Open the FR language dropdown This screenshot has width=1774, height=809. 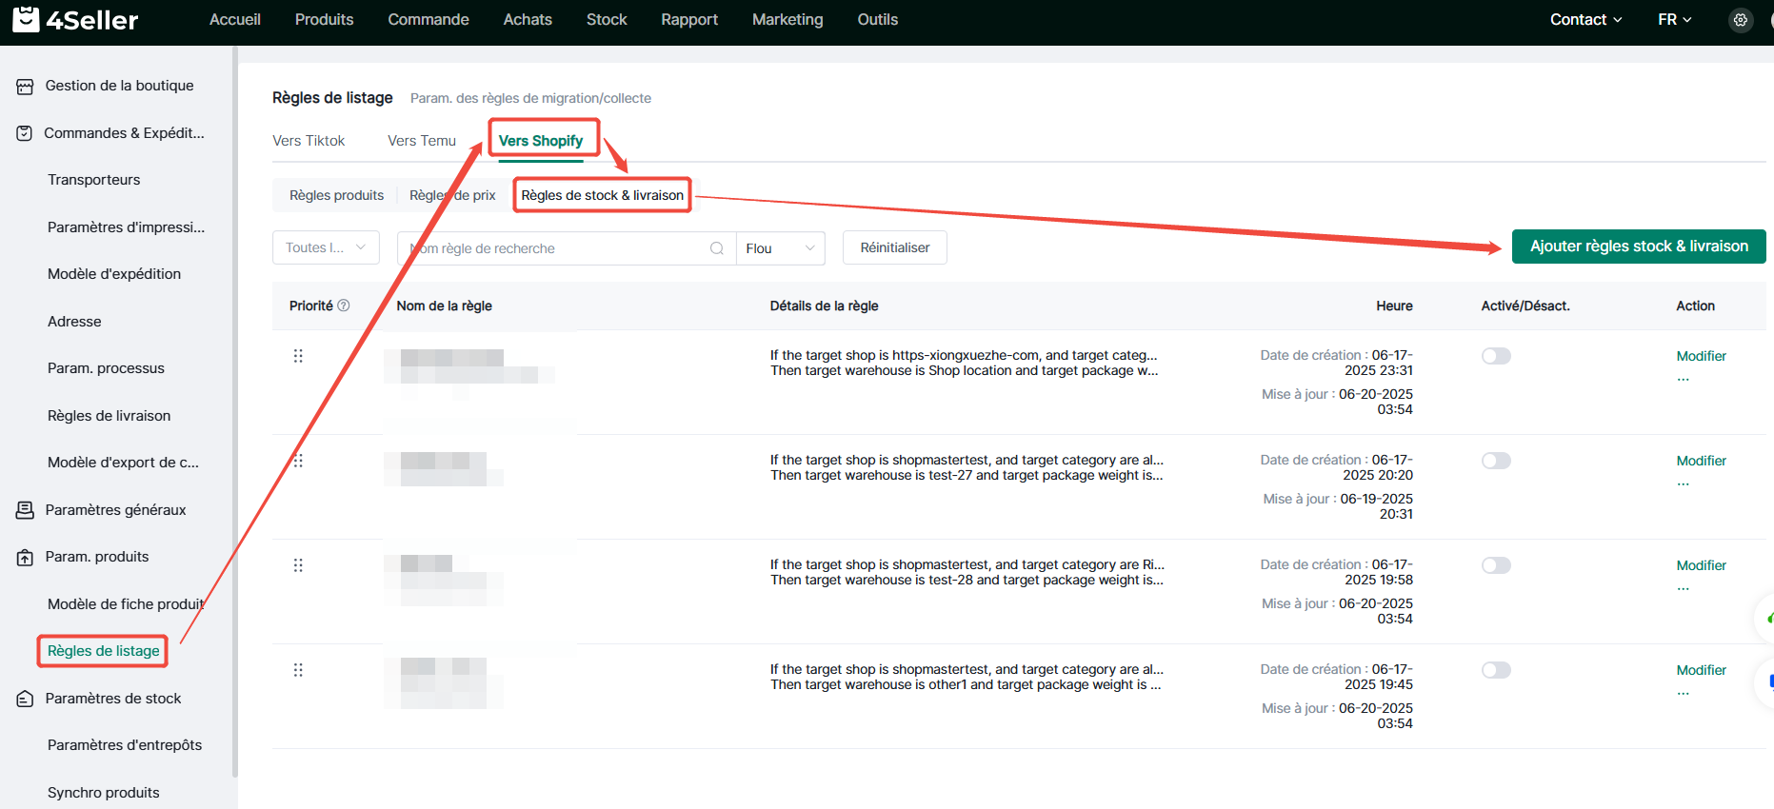1674,19
